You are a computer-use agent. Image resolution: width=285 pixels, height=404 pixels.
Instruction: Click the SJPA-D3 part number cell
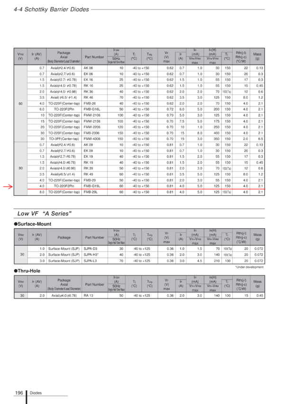pos(94,249)
